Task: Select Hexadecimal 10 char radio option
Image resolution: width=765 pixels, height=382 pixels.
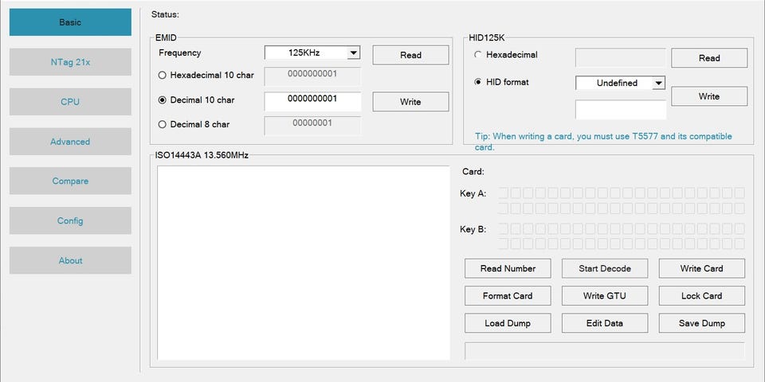Action: [x=163, y=76]
